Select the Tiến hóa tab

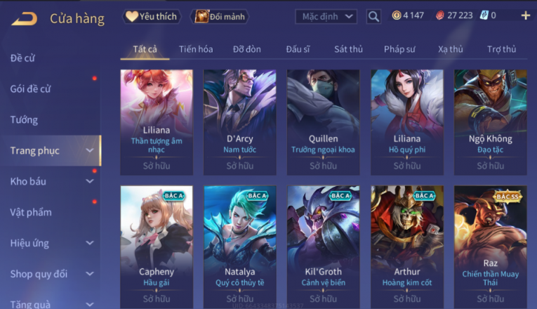(x=196, y=49)
